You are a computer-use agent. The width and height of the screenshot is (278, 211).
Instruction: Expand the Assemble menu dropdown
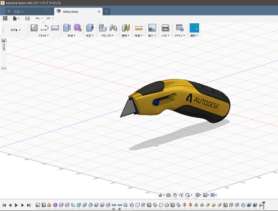[108, 35]
